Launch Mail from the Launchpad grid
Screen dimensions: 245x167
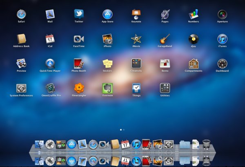pyautogui.click(x=50, y=14)
